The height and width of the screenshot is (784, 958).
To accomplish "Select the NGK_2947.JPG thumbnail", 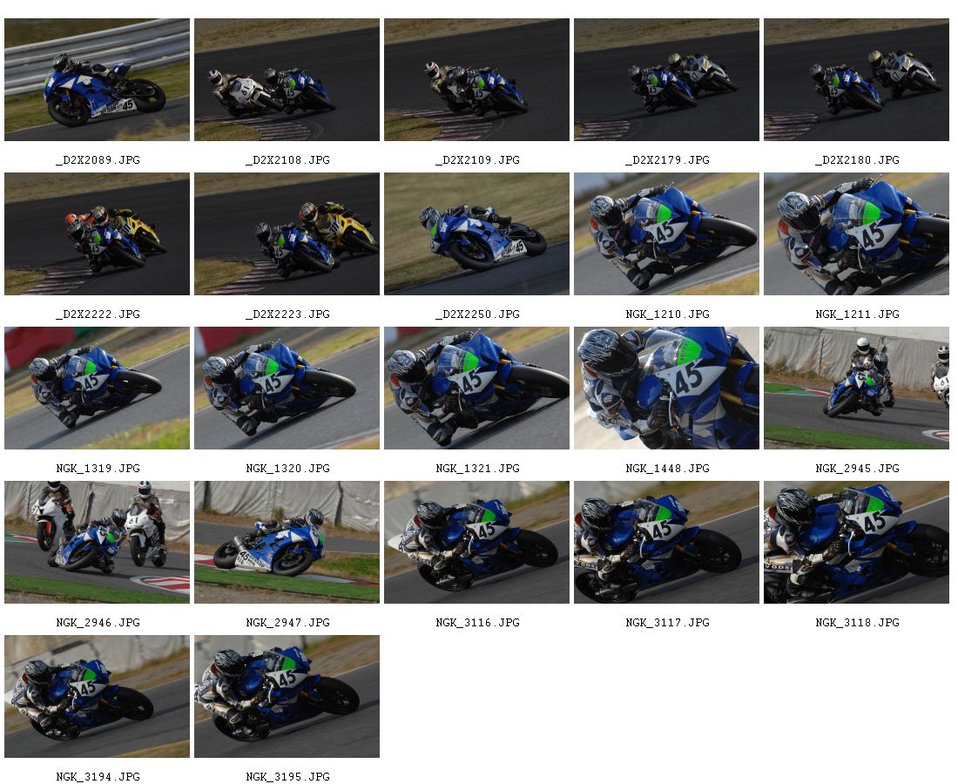I will [x=287, y=543].
